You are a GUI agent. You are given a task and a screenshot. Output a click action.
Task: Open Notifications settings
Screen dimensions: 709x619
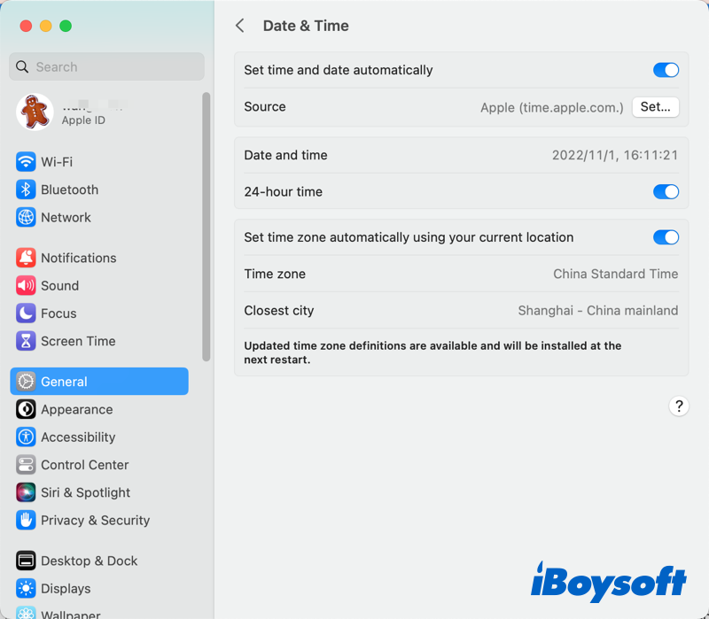pyautogui.click(x=79, y=258)
